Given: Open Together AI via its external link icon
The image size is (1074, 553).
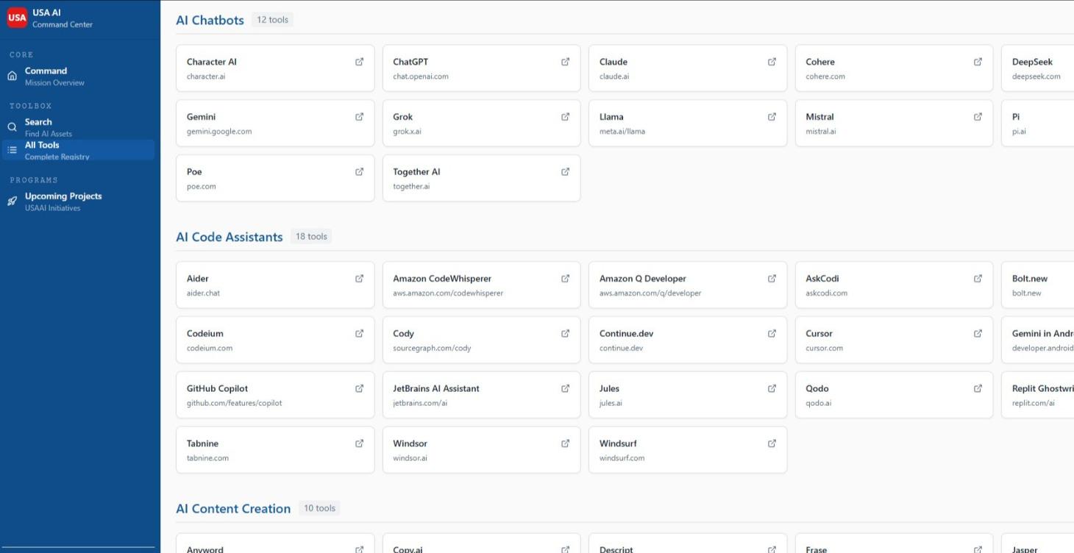Looking at the screenshot, I should coord(566,171).
